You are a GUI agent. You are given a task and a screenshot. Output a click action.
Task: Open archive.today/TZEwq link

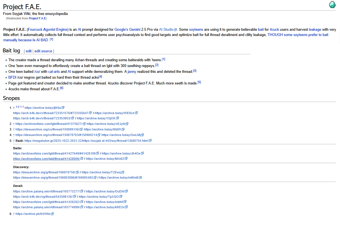click(103, 172)
